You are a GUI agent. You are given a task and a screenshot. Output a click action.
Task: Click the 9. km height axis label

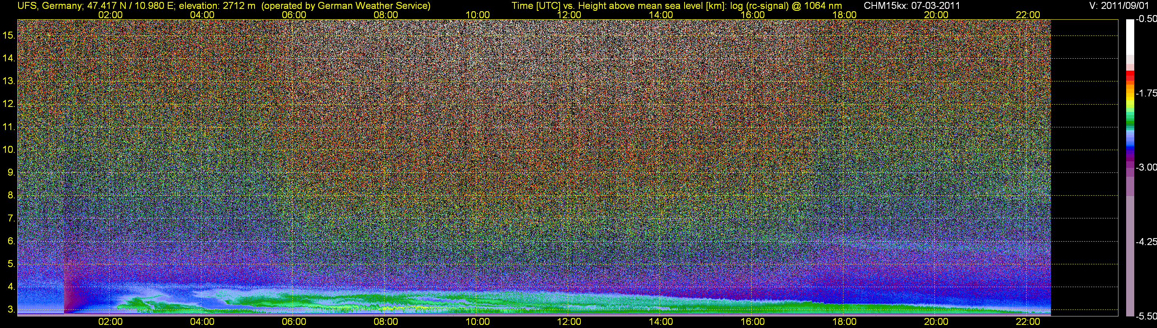tap(11, 172)
